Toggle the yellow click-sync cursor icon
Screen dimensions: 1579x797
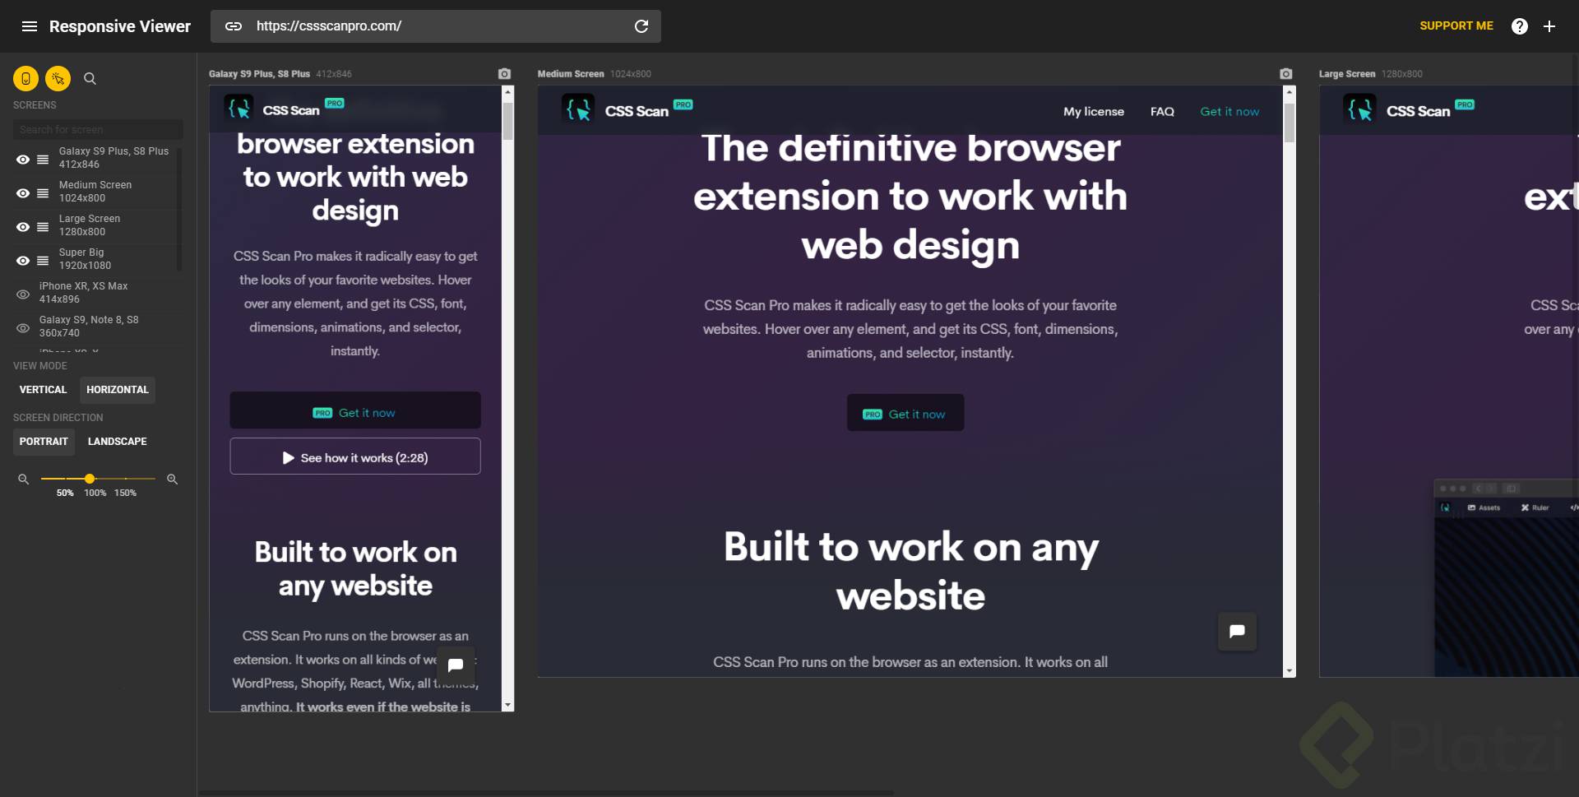click(58, 78)
